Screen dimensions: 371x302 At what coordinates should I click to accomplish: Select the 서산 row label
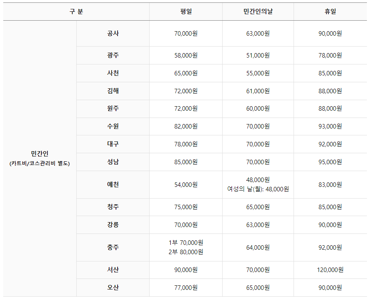pos(113,270)
